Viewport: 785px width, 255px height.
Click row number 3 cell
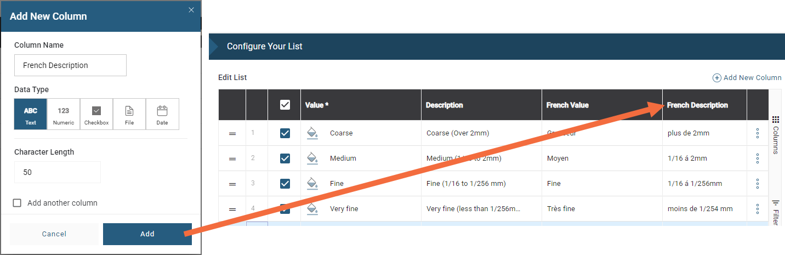click(x=257, y=184)
